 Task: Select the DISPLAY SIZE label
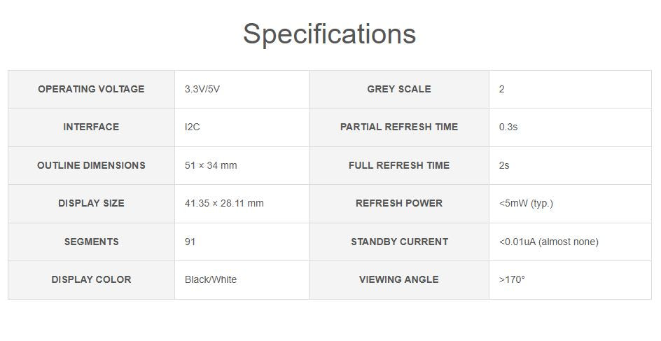click(x=91, y=203)
